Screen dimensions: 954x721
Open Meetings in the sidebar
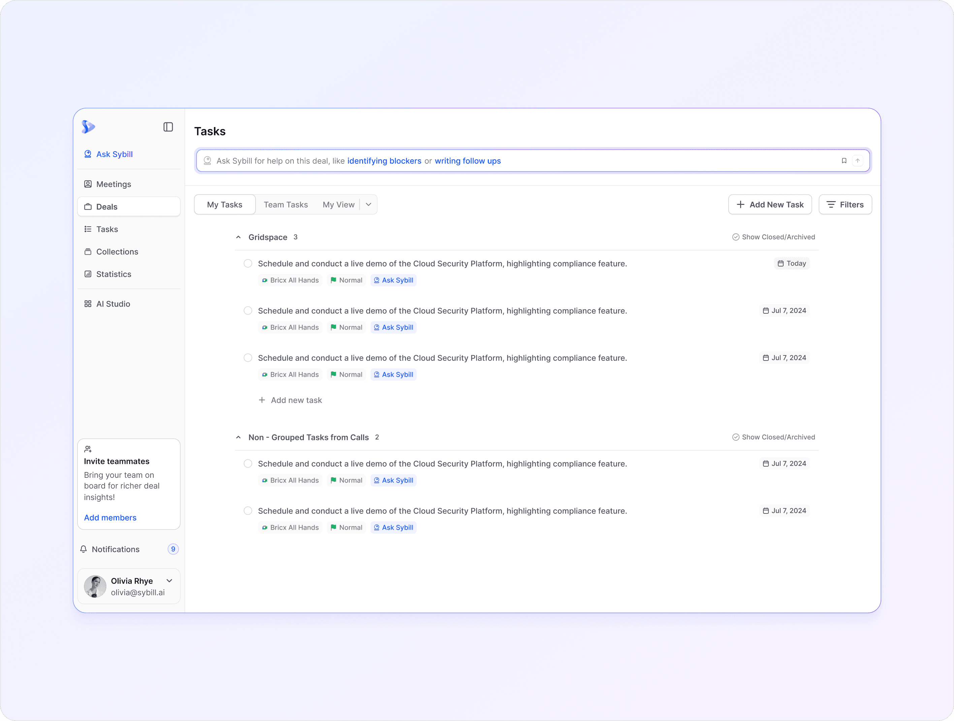click(114, 184)
